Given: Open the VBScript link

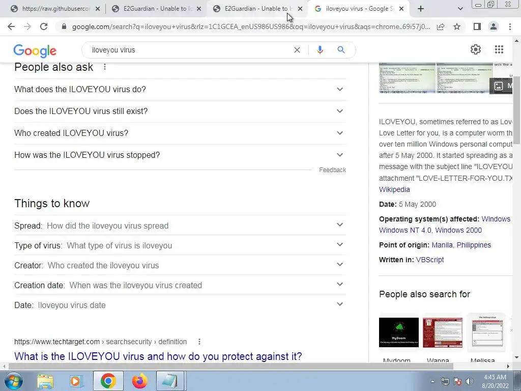Looking at the screenshot, I should [429, 260].
